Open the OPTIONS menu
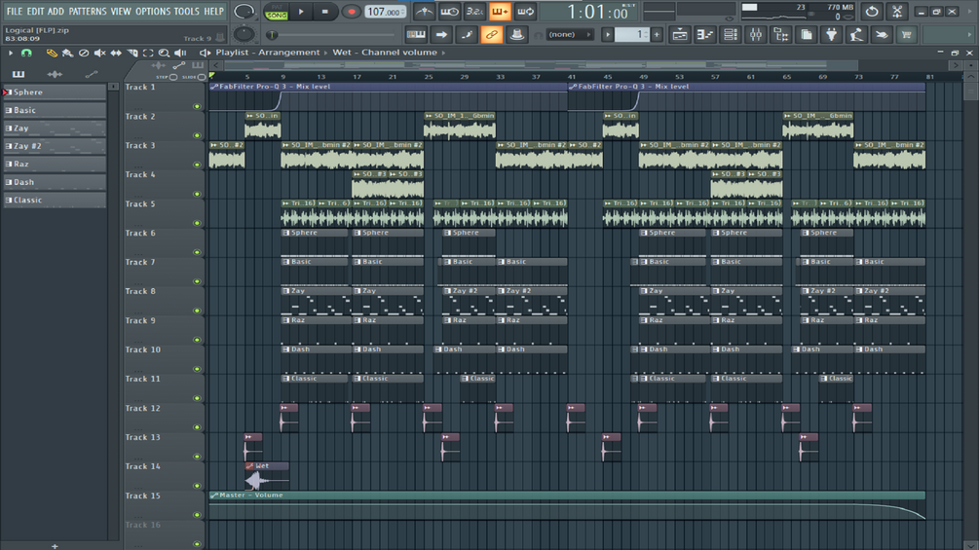The image size is (979, 550). [x=153, y=12]
